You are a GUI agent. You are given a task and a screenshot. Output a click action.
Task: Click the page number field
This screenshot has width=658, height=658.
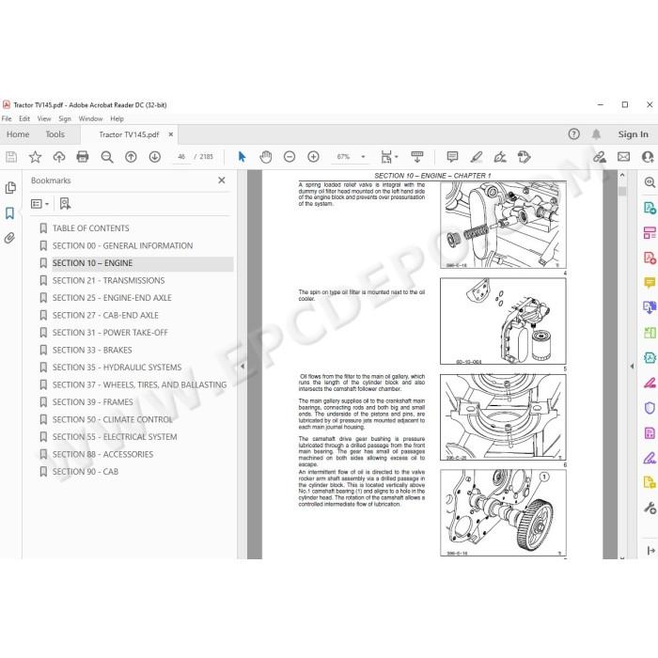[181, 157]
